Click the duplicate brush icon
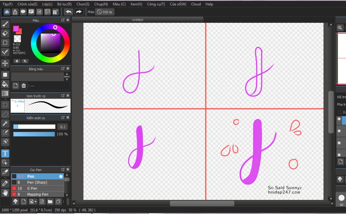Image resolution: width=346 pixels, height=214 pixels. tap(58, 201)
